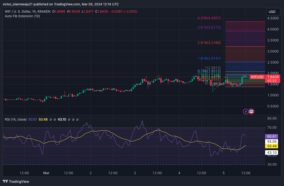Click the white RSI tag 55.05
The width and height of the screenshot is (284, 186).
point(272,142)
